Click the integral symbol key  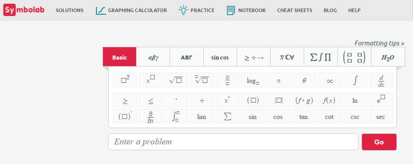(x=355, y=80)
